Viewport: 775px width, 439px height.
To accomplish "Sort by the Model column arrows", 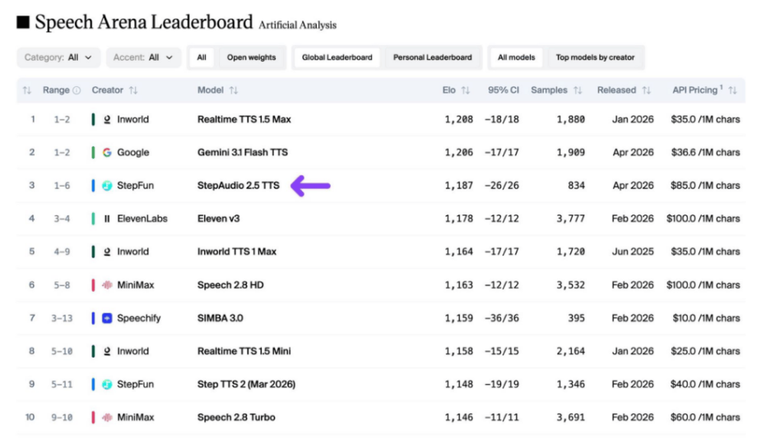I will click(x=234, y=90).
